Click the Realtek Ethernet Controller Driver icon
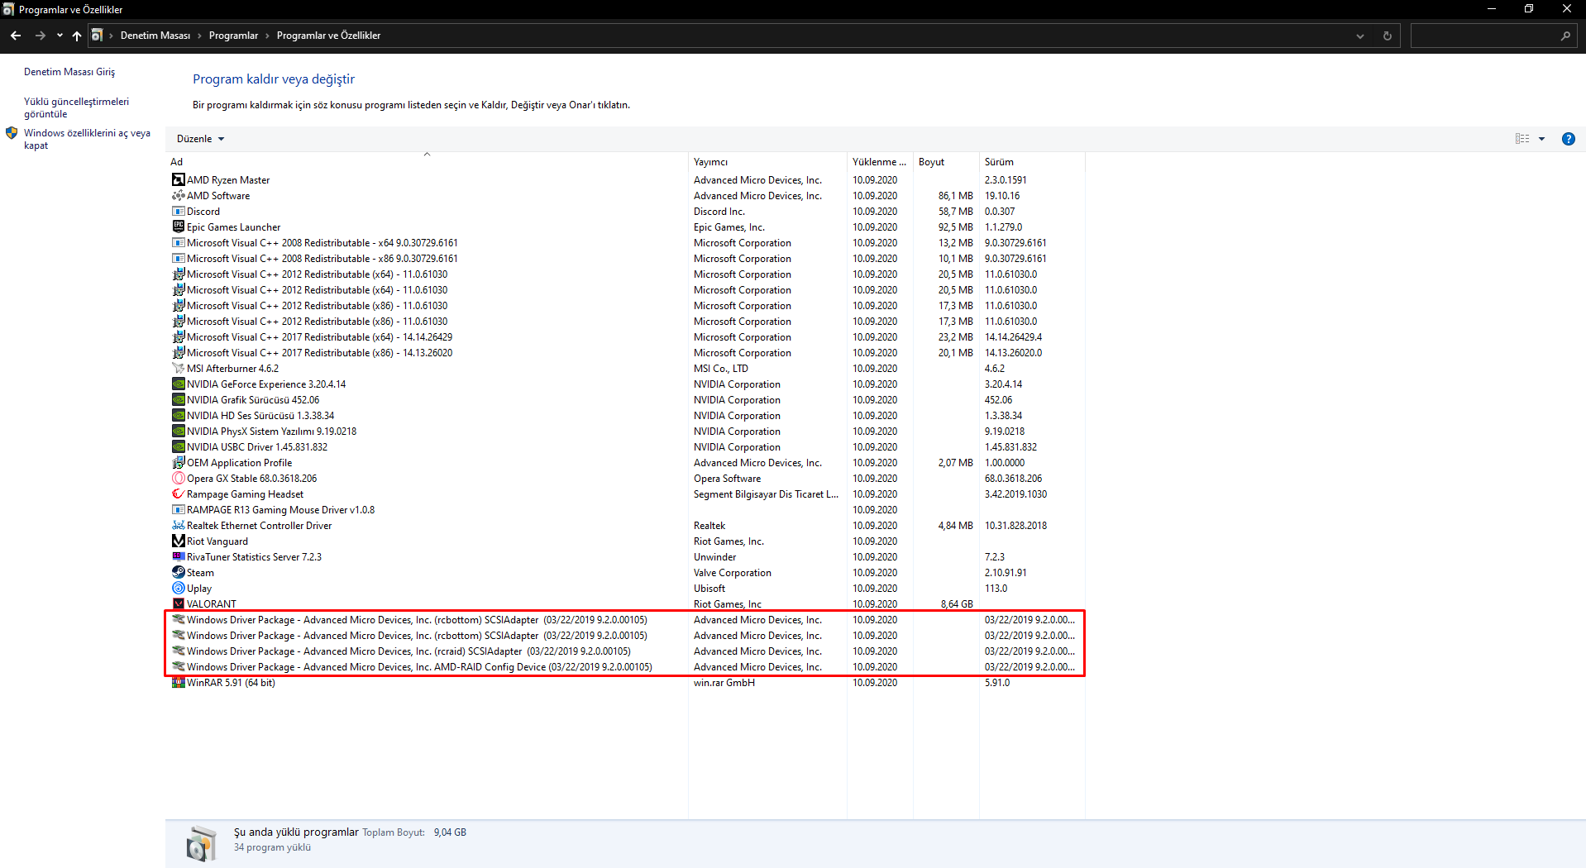This screenshot has height=868, width=1586. (178, 525)
